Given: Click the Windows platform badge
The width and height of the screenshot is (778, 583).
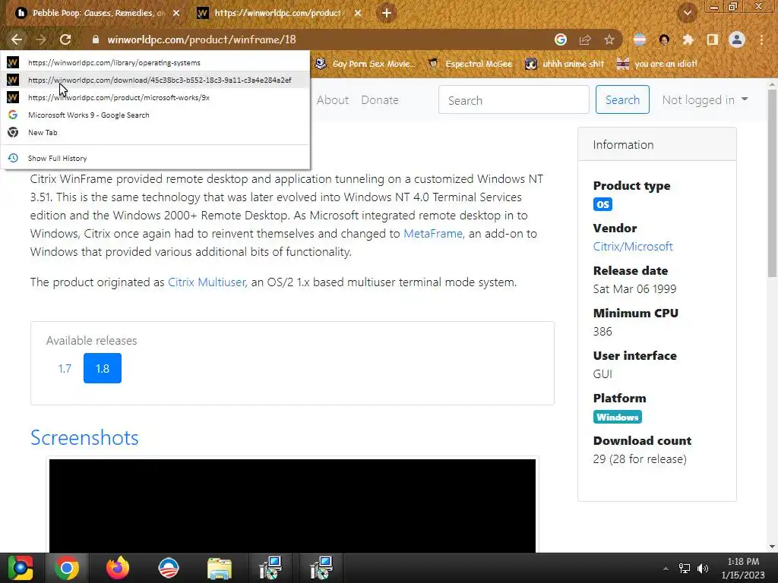Looking at the screenshot, I should (x=617, y=417).
